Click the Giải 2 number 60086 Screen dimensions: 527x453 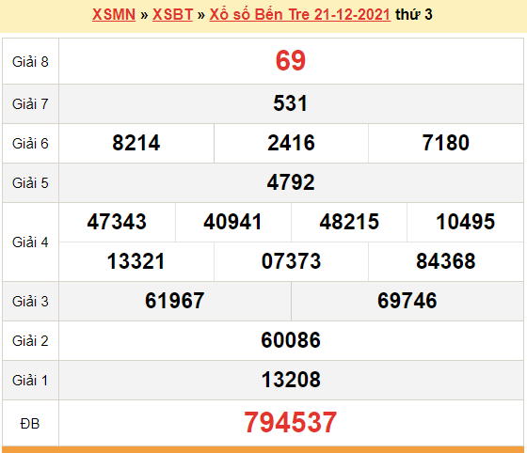coord(291,340)
